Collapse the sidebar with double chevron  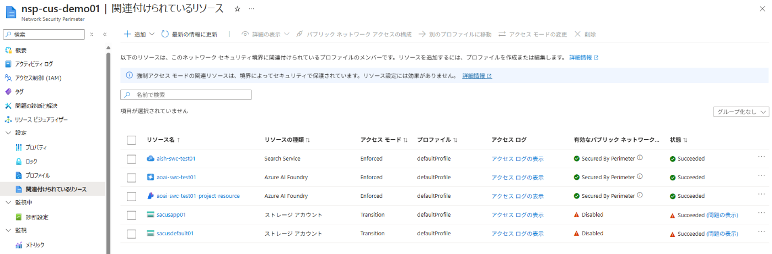[x=104, y=34]
